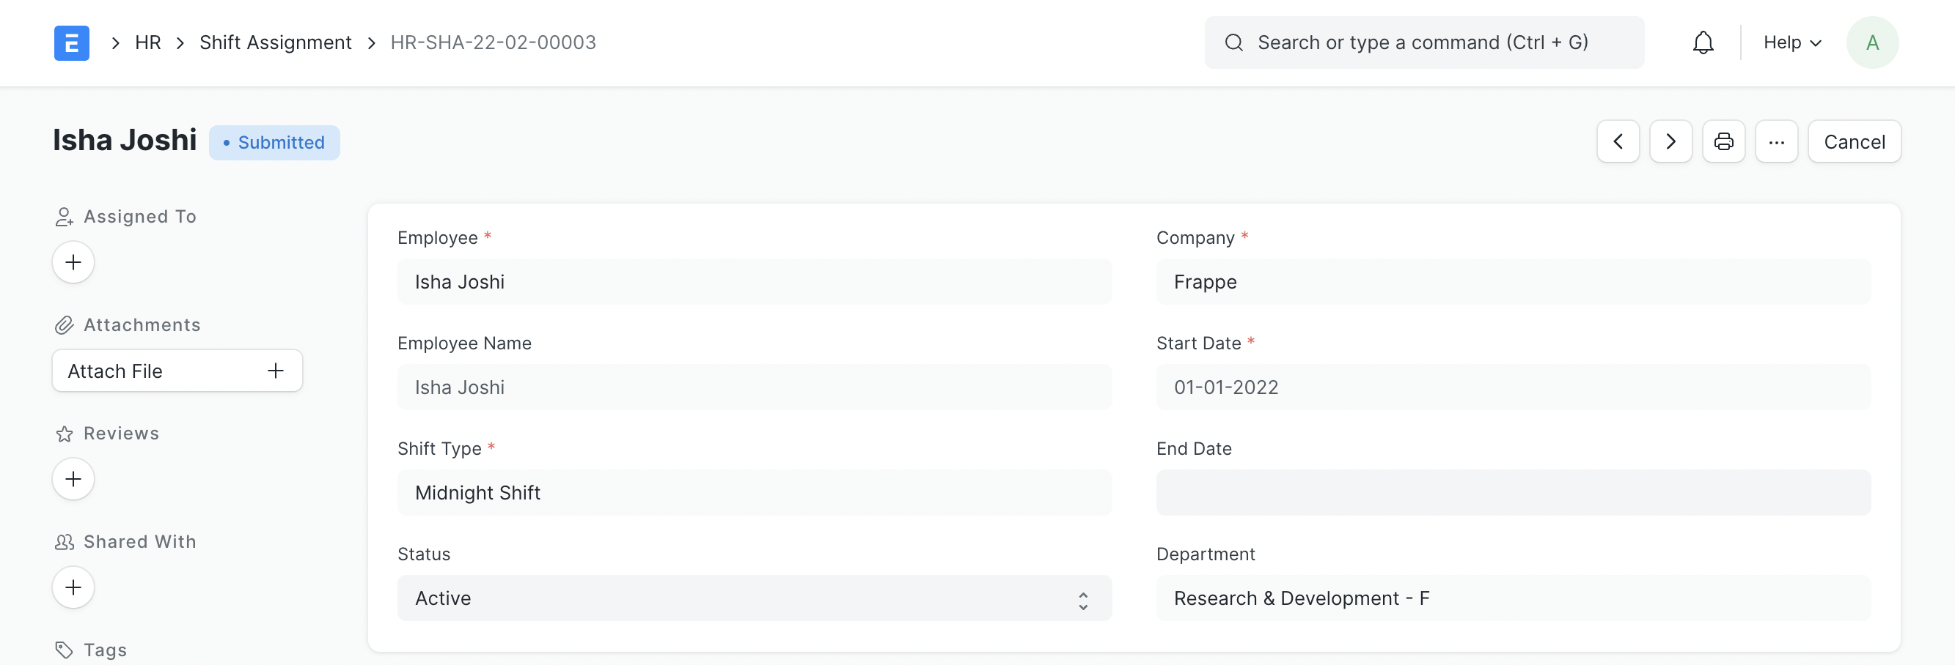The width and height of the screenshot is (1955, 665).
Task: Open the Status dropdown showing Active
Action: point(754,598)
